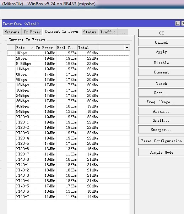Image resolution: width=184 pixels, height=214 pixels.
Task: Maximize the Interface wlan1 window
Action: coord(178,23)
